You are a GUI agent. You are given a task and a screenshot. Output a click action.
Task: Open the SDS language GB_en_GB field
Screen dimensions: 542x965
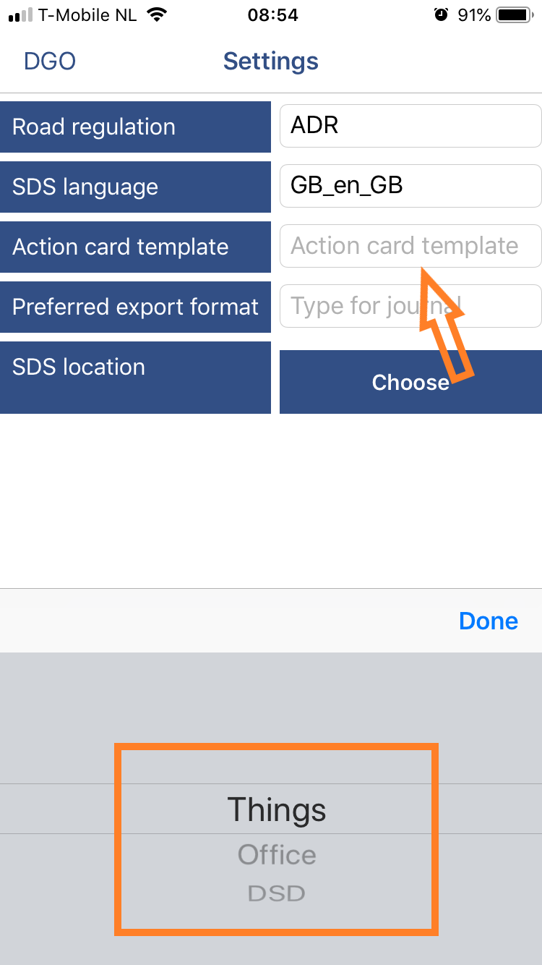tap(410, 186)
